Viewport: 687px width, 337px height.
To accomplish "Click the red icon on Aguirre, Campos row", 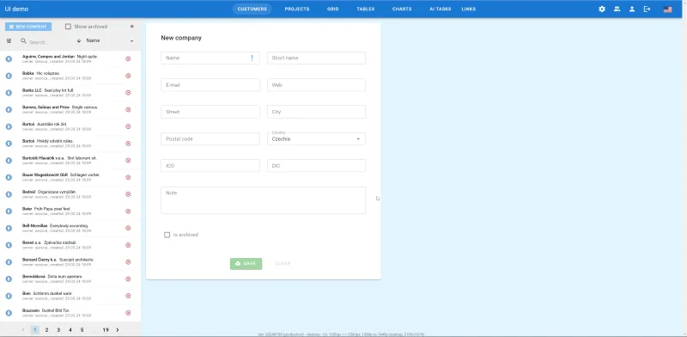I will (128, 58).
